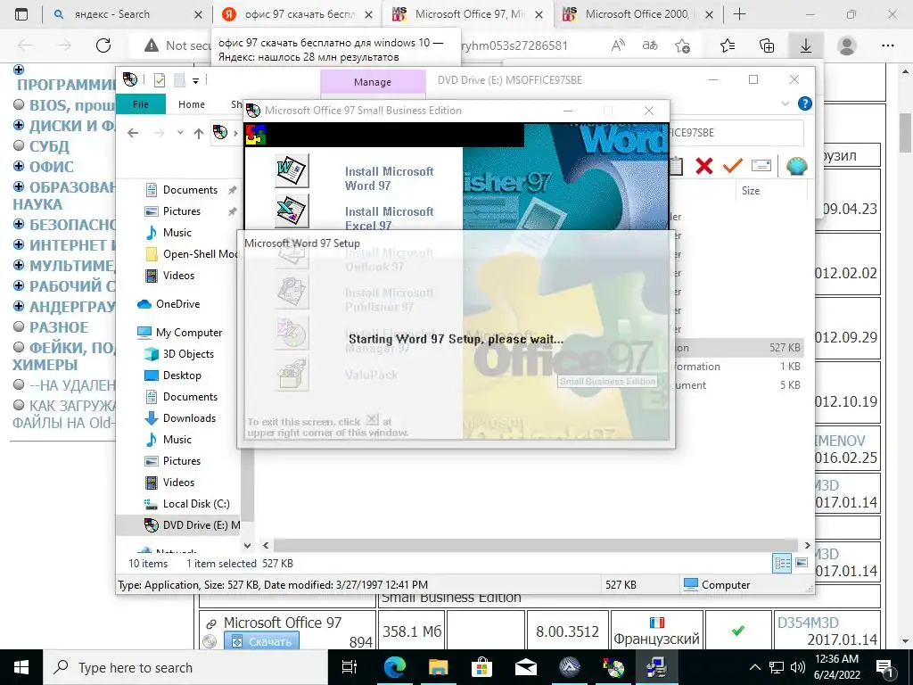
Task: Select DVD Drive (E:) in navigation pane
Action: [192, 524]
